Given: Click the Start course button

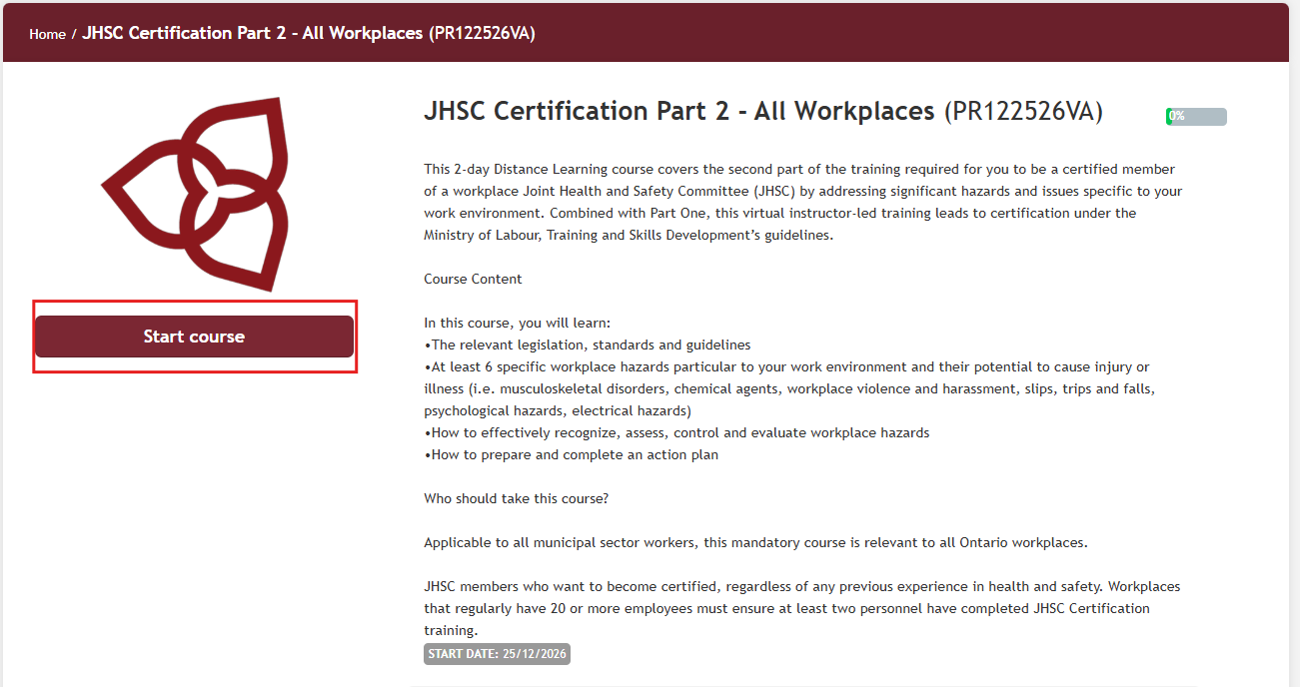Looking at the screenshot, I should 194,337.
